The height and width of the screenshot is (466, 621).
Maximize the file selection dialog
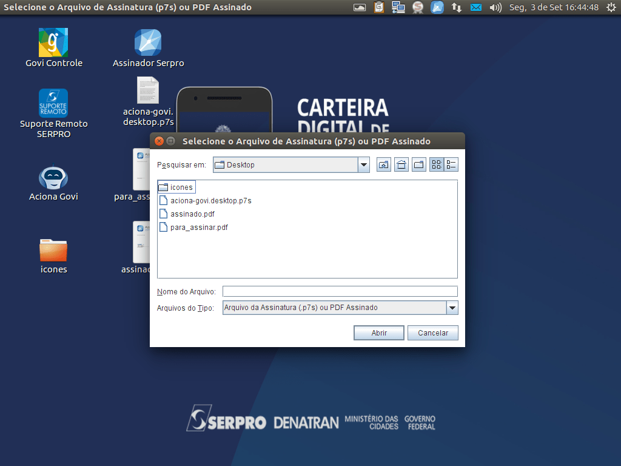point(170,141)
